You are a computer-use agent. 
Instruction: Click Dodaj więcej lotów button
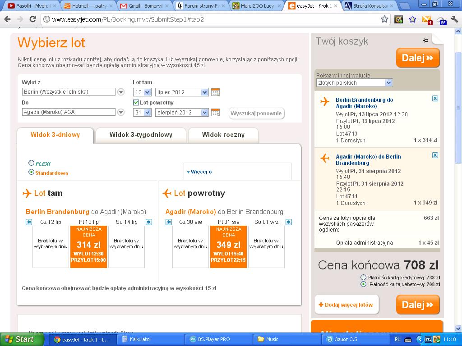(346, 305)
